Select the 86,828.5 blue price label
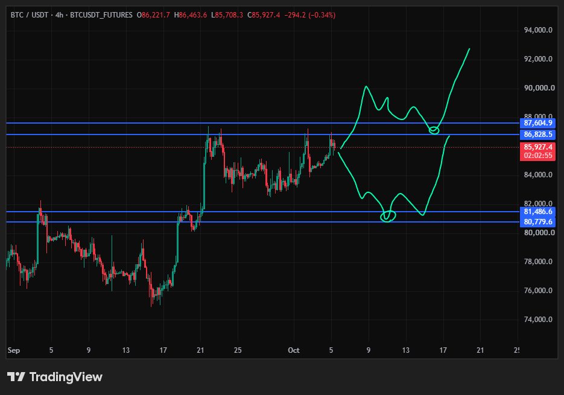This screenshot has height=395, width=564. tap(537, 134)
